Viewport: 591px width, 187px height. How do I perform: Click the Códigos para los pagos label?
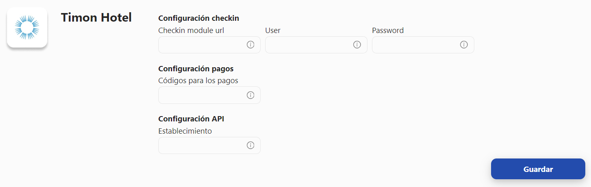tap(198, 81)
